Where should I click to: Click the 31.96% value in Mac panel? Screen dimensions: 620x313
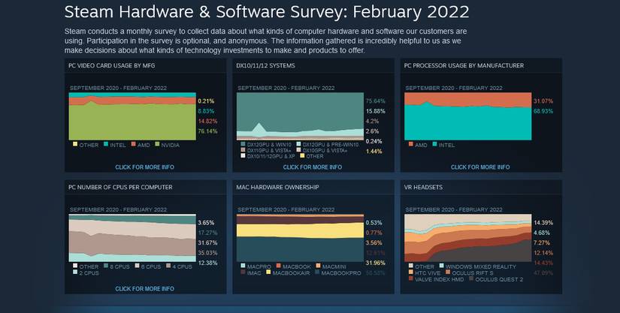point(375,263)
